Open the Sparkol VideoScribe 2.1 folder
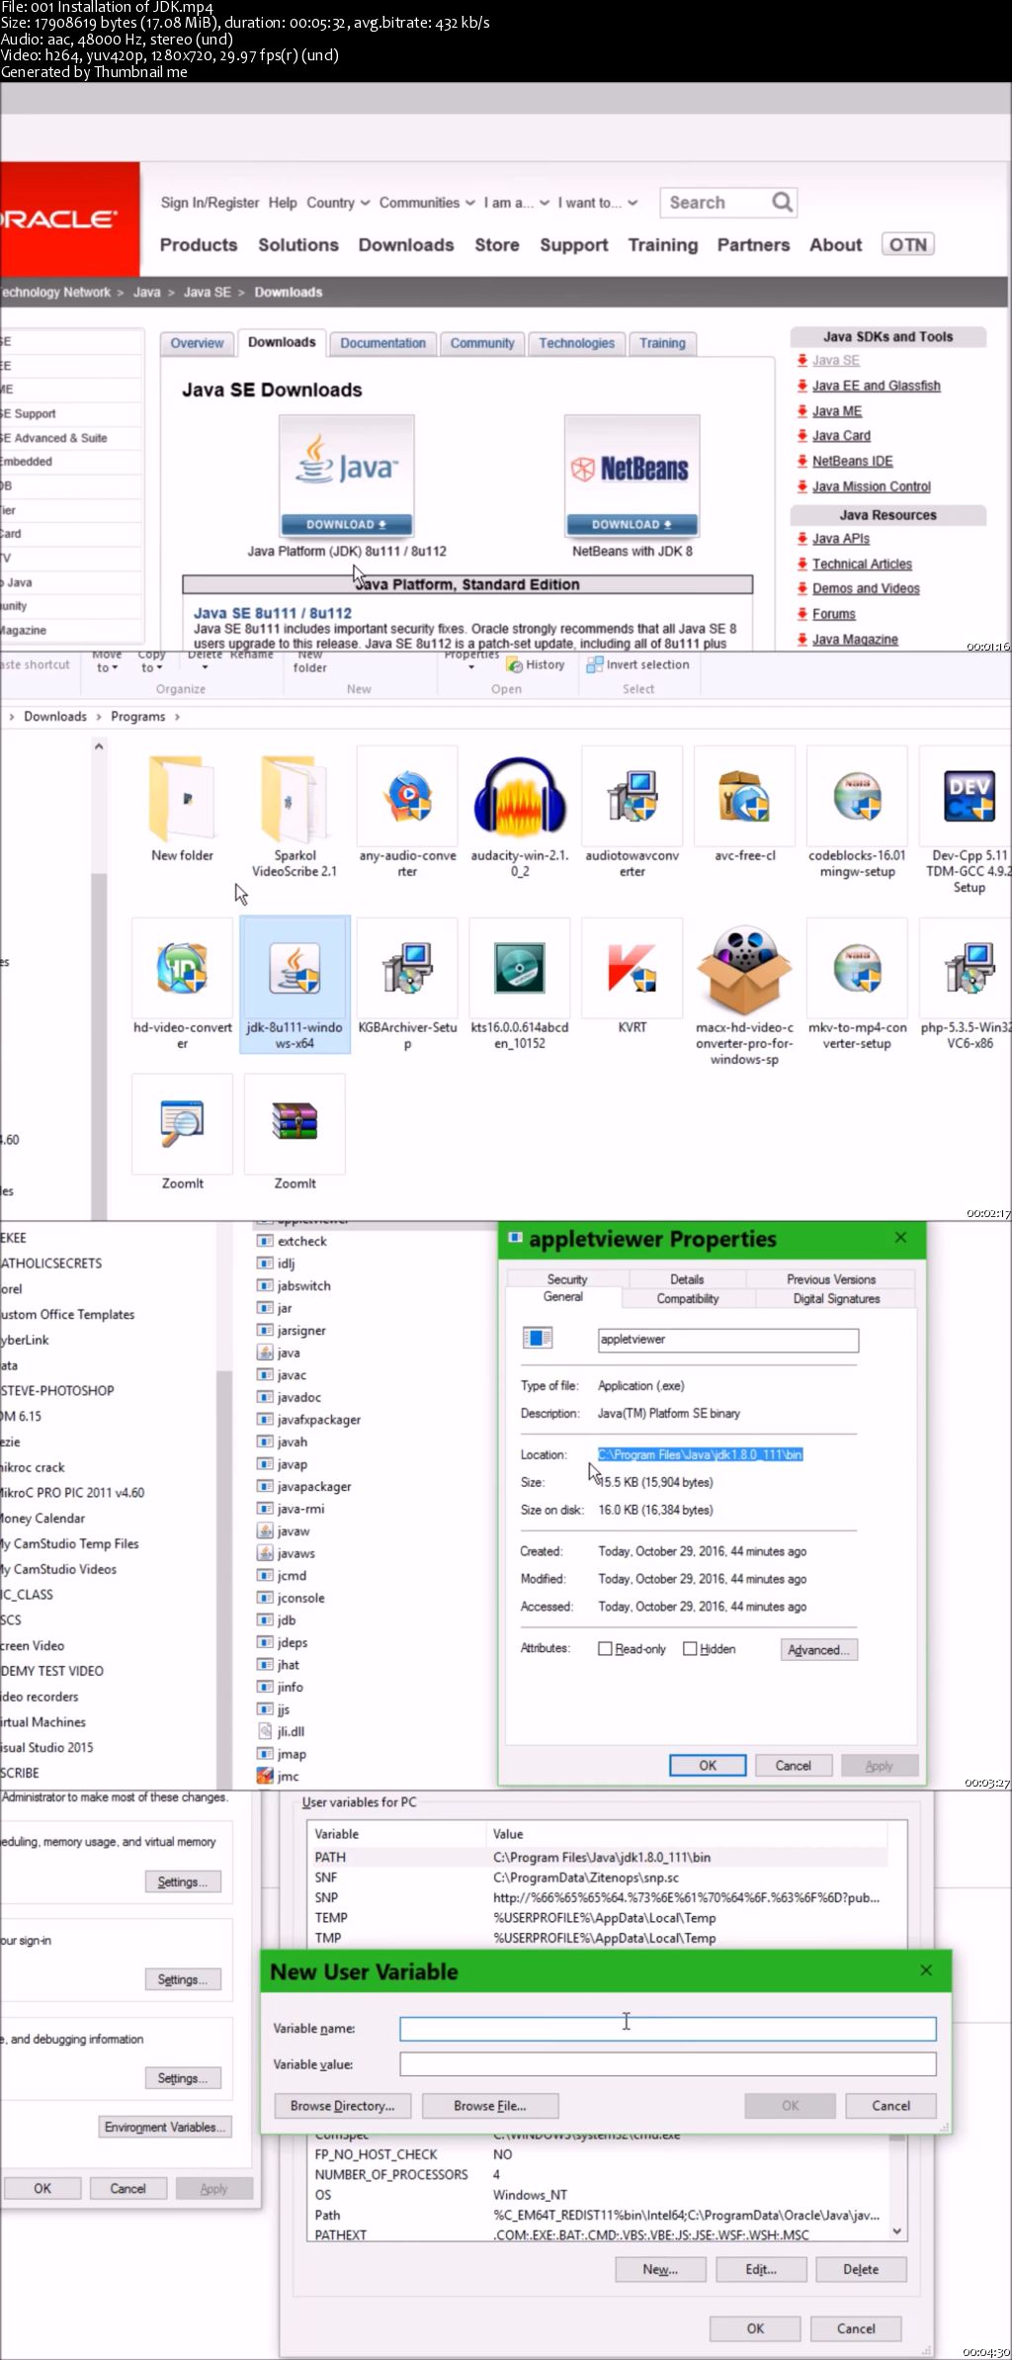1012x2360 pixels. click(x=295, y=798)
